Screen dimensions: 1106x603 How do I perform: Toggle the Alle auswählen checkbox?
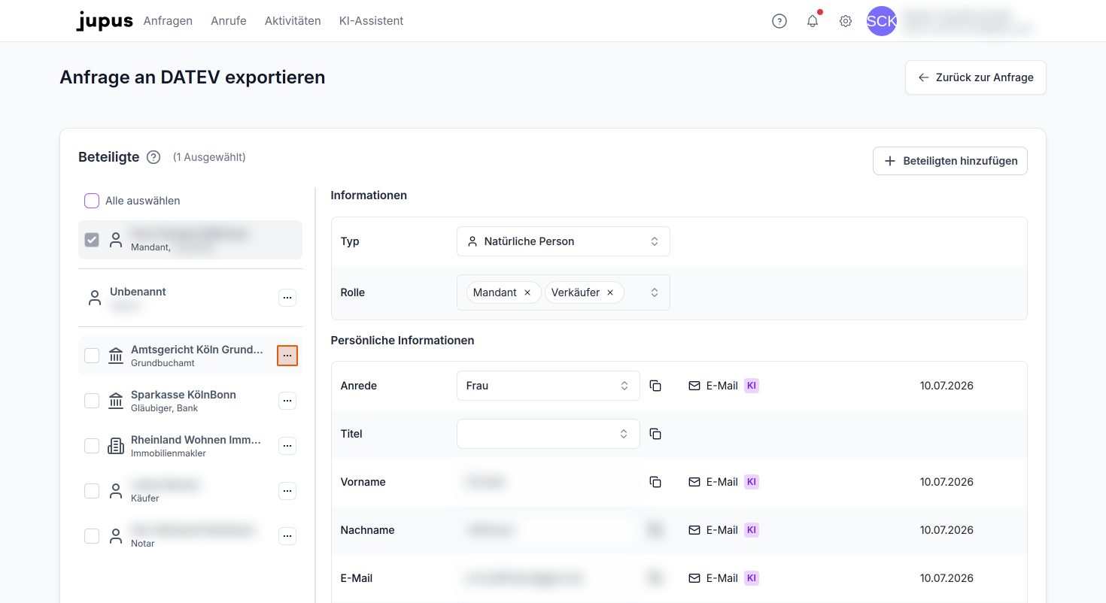tap(92, 201)
